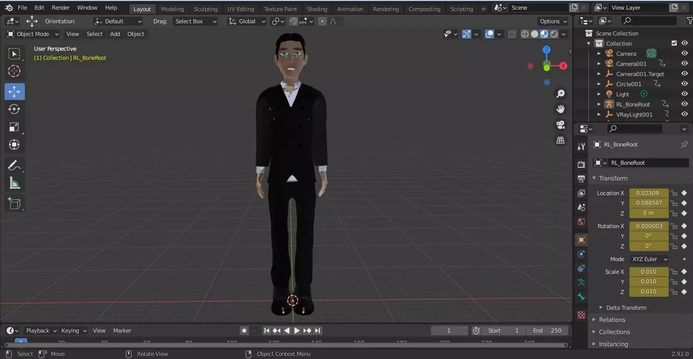The width and height of the screenshot is (693, 359).
Task: Click the pan view hand icon
Action: [560, 109]
